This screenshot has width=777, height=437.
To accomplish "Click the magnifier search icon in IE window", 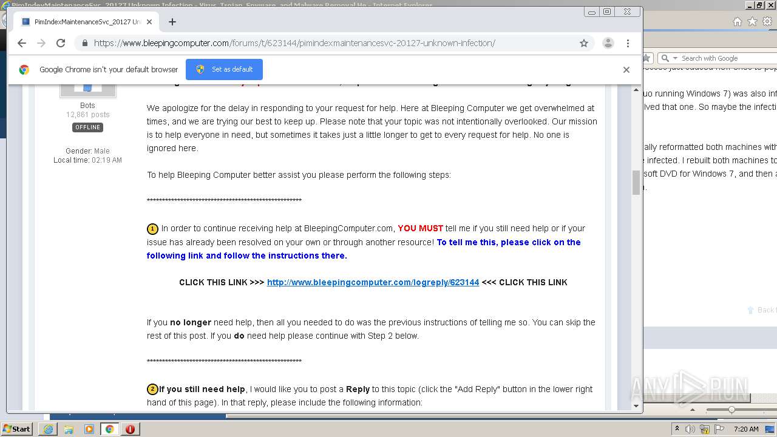I will coord(665,58).
